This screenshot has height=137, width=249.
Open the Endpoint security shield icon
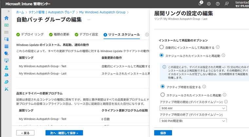tap(7, 53)
